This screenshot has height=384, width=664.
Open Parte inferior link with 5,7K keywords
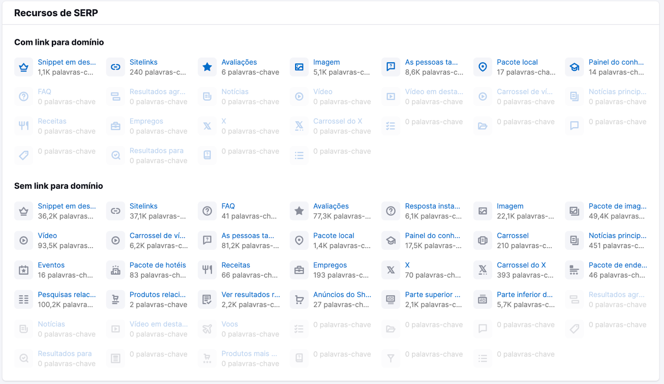[525, 295]
